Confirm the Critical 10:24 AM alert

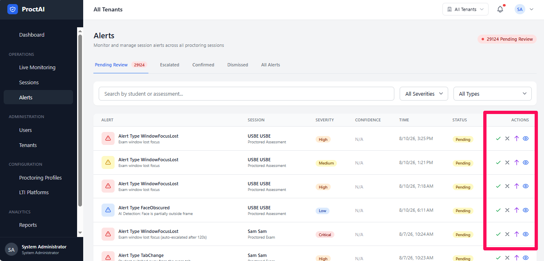pyautogui.click(x=498, y=234)
